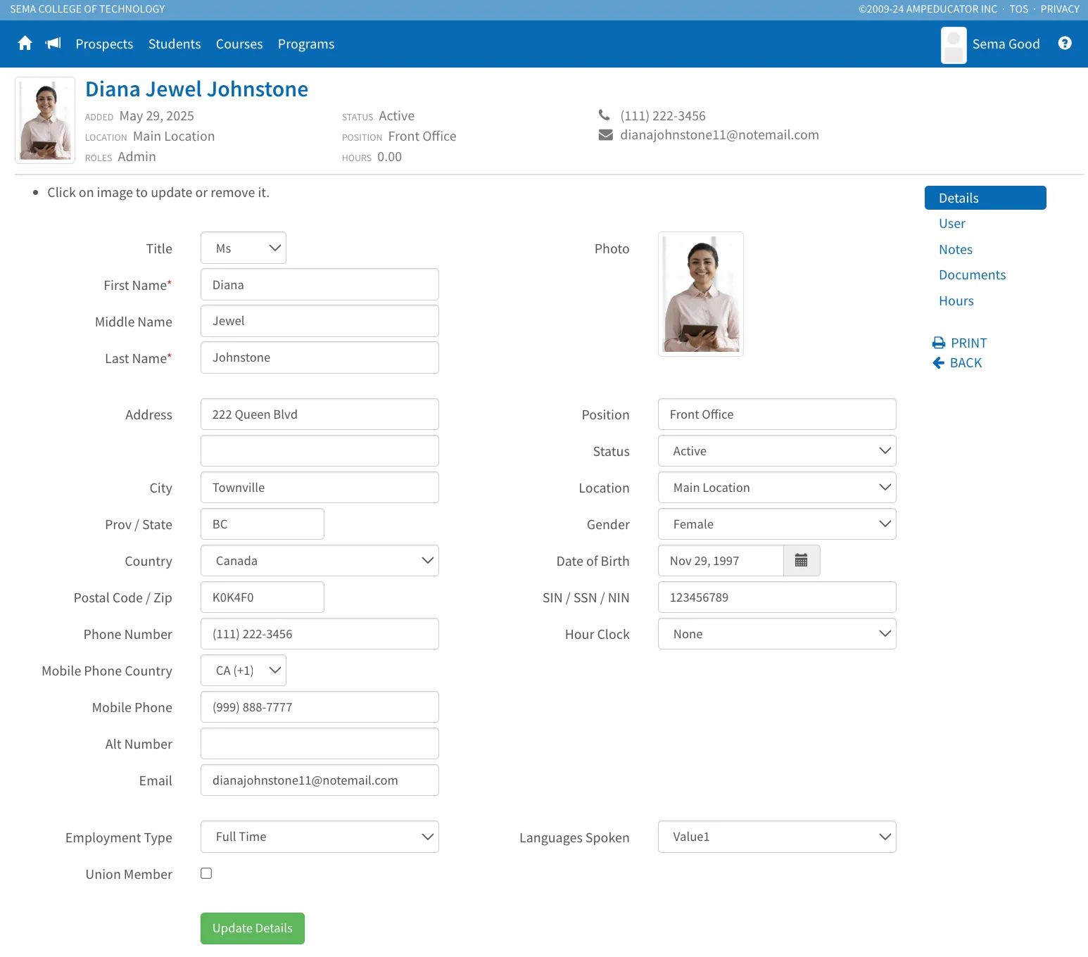Open the Languages Spoken dropdown

[777, 837]
